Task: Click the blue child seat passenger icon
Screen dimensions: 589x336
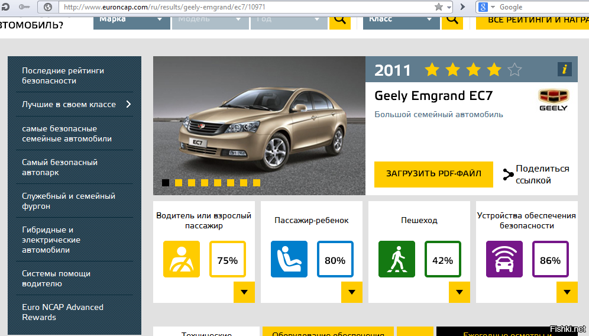Action: pyautogui.click(x=289, y=259)
